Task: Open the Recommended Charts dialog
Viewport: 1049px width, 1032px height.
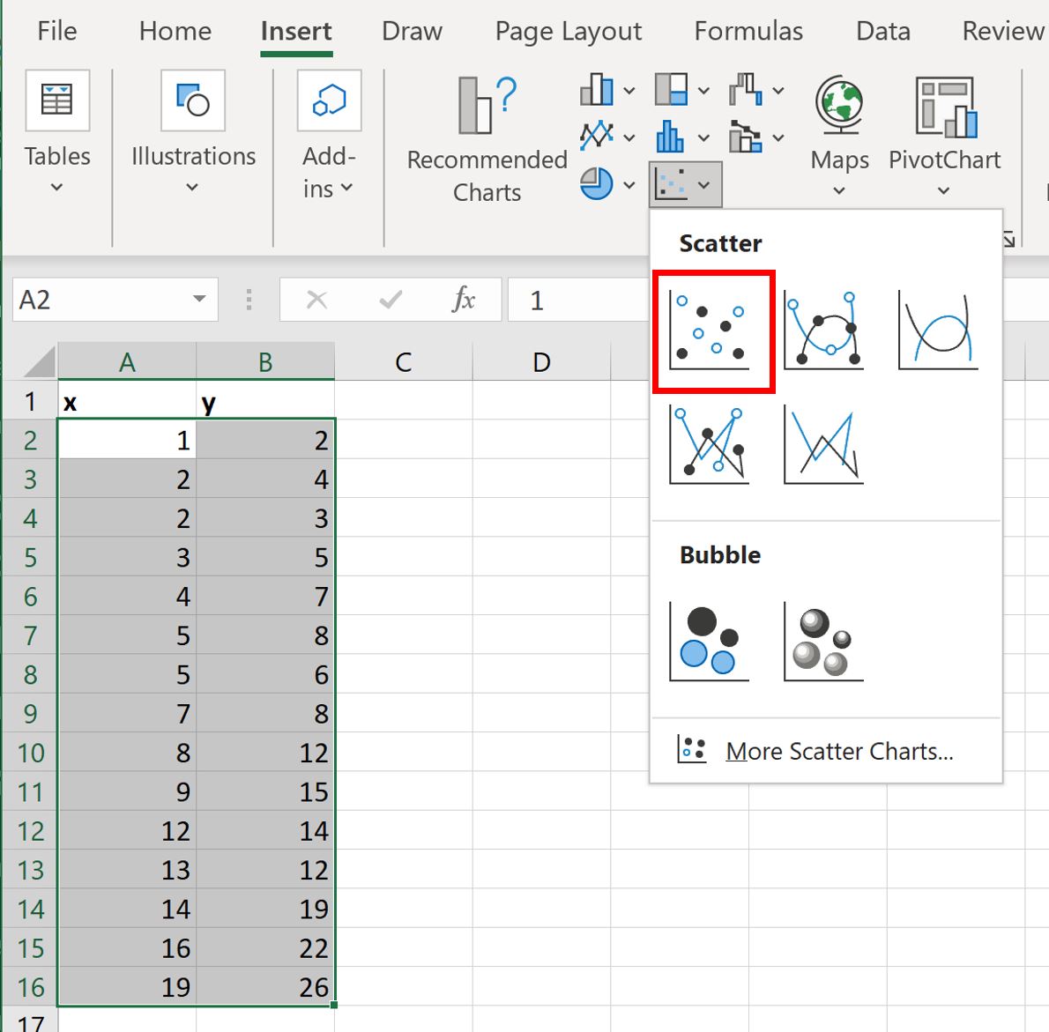Action: click(x=487, y=137)
